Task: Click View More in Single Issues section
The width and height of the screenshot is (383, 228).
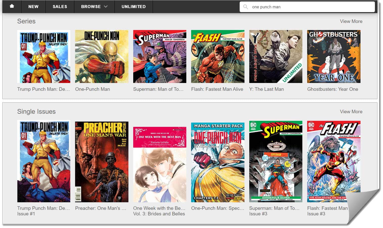Action: [x=351, y=111]
